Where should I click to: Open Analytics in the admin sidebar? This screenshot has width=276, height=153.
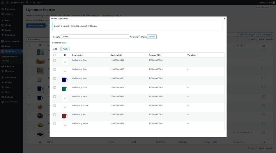[9, 66]
